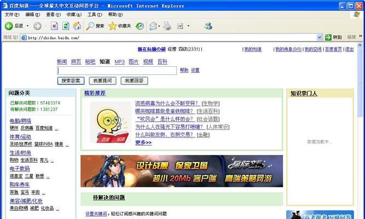Click the 退出 logout link

click(x=349, y=49)
